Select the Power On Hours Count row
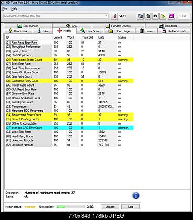Screen dimensions: 193x220 [x=69, y=72]
